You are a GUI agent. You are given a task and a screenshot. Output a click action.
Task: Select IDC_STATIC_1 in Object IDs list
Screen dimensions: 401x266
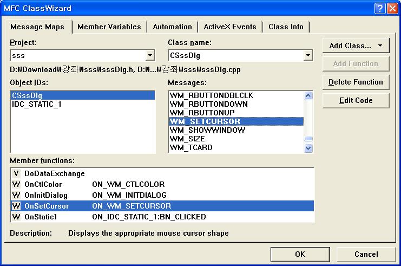click(x=83, y=104)
